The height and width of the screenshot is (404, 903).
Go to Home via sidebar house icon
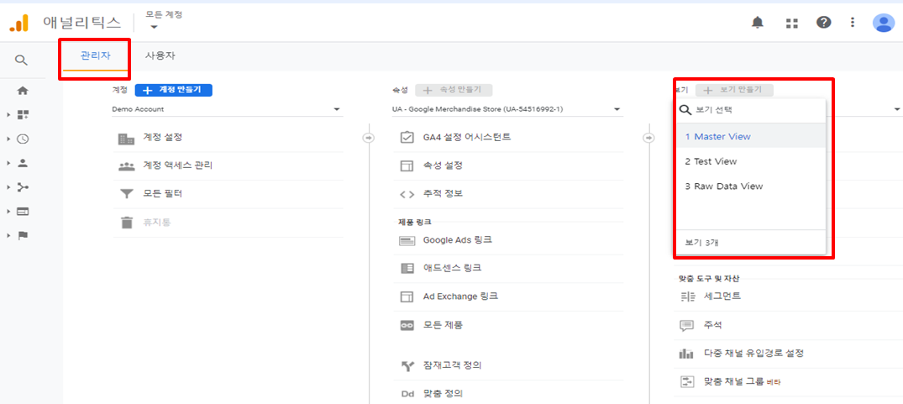tap(23, 91)
